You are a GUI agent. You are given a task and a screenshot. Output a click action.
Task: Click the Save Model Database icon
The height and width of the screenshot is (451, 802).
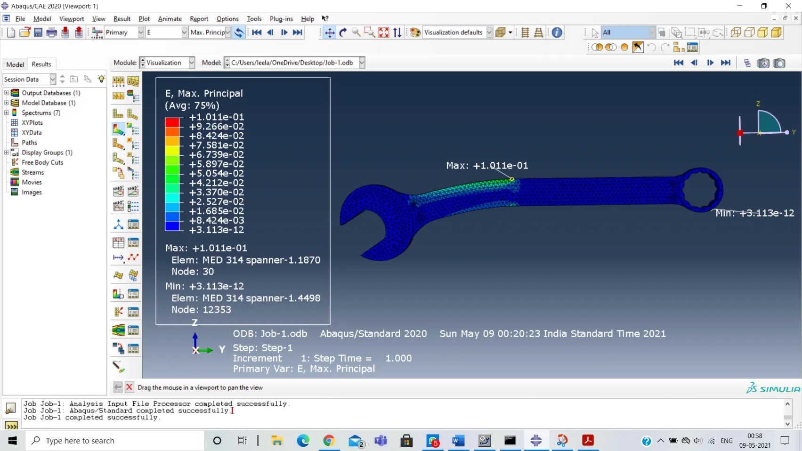coord(38,32)
